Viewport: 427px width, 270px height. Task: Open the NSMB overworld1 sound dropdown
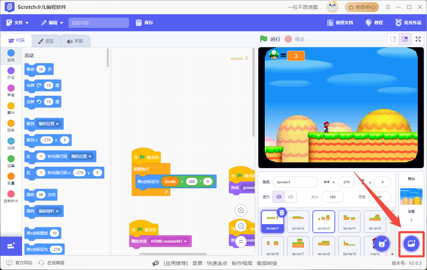(169, 242)
